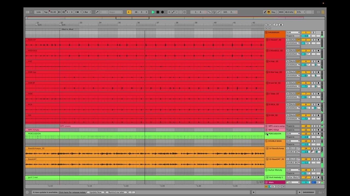Toggle Key map mode button
The height and width of the screenshot is (196, 350).
(x=273, y=12)
